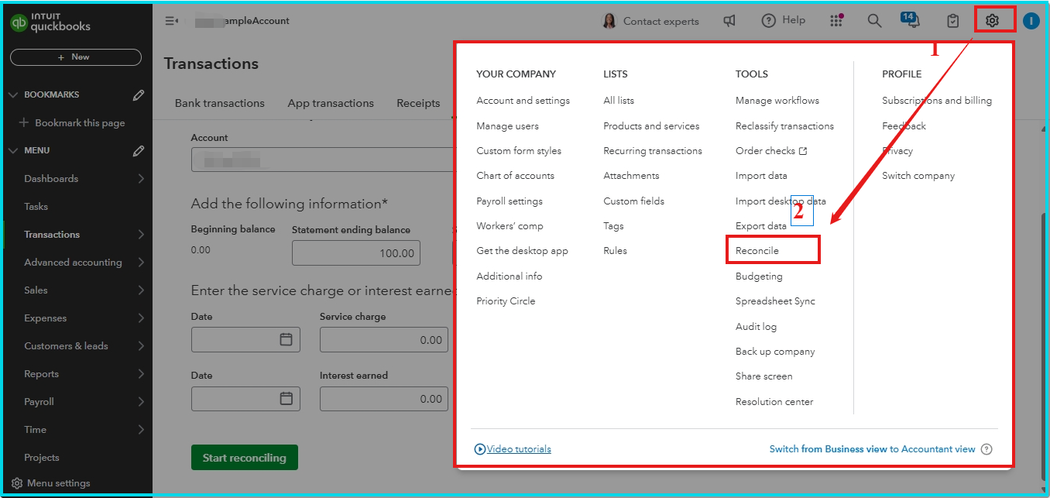This screenshot has height=498, width=1050.
Task: Click the Statement ending balance field
Action: [x=356, y=253]
